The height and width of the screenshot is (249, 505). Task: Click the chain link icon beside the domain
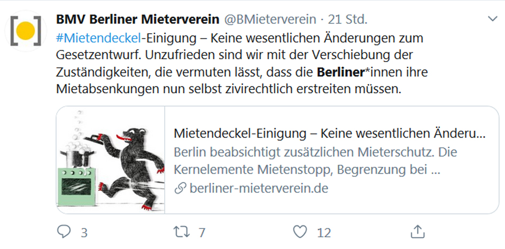(x=180, y=188)
